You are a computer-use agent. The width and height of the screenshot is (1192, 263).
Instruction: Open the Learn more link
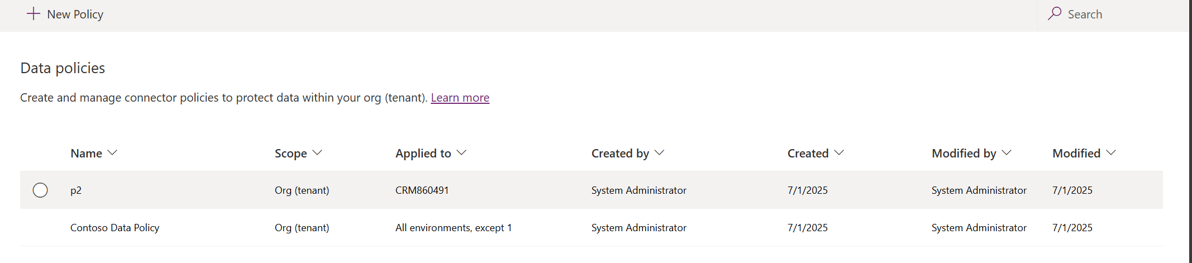click(460, 98)
